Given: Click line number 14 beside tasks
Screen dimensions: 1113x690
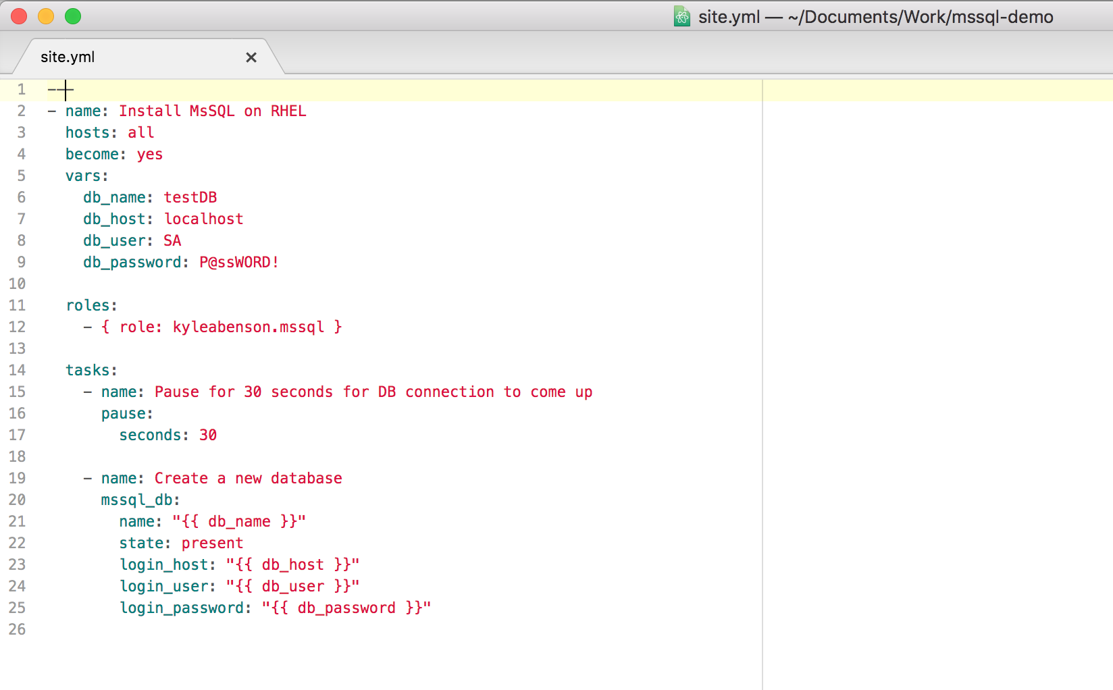Looking at the screenshot, I should click(18, 371).
